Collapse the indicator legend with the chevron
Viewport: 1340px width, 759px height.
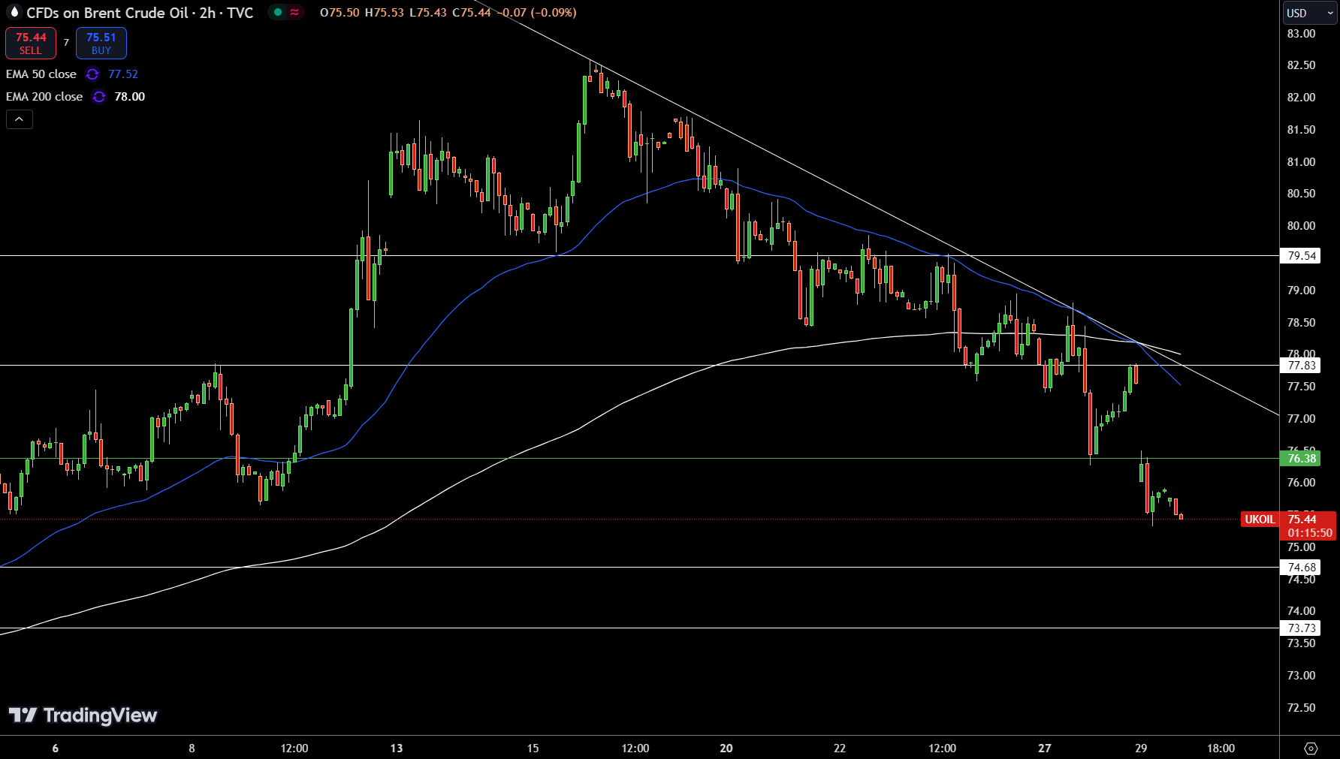click(20, 119)
